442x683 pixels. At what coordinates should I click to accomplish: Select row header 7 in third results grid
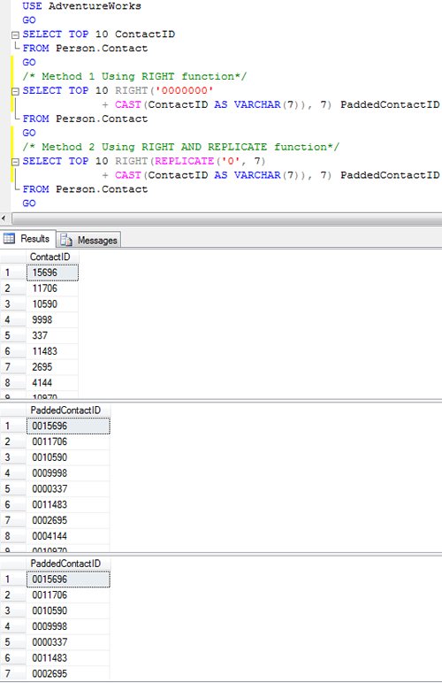(x=13, y=673)
